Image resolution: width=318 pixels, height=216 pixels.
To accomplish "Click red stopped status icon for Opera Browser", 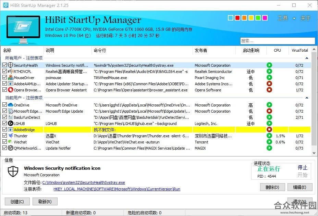I will (x=269, y=90).
